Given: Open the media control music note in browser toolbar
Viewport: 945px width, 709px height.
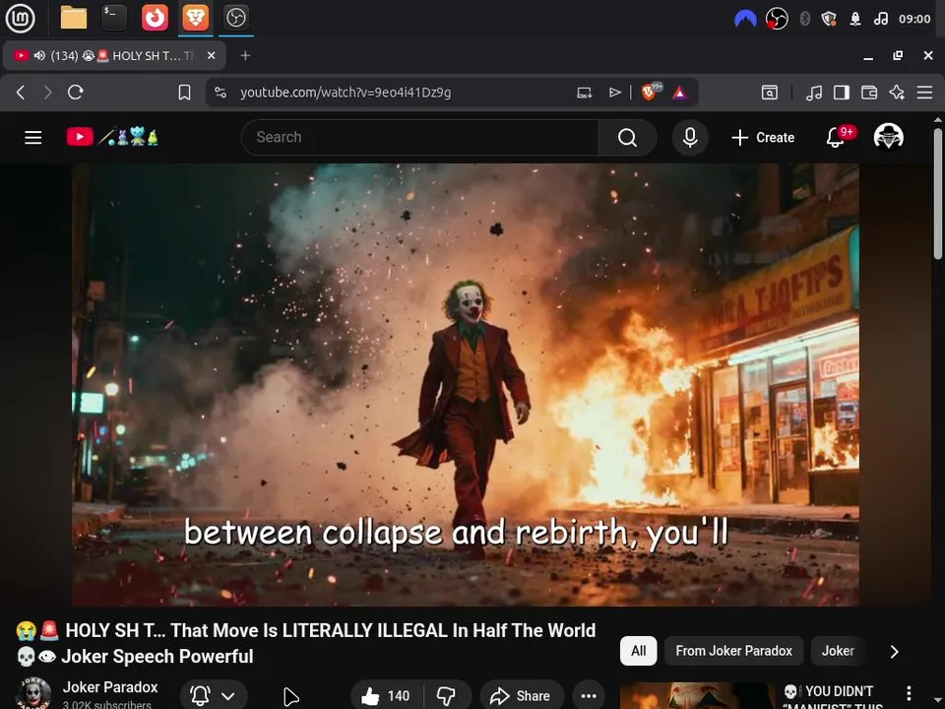Looking at the screenshot, I should [814, 93].
